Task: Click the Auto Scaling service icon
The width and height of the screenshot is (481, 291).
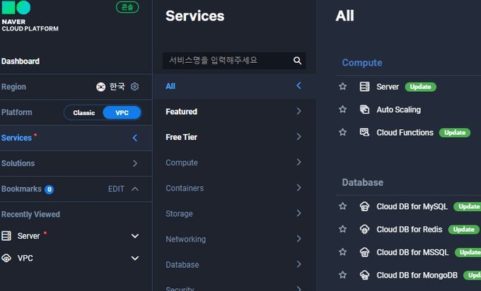Action: click(x=365, y=109)
